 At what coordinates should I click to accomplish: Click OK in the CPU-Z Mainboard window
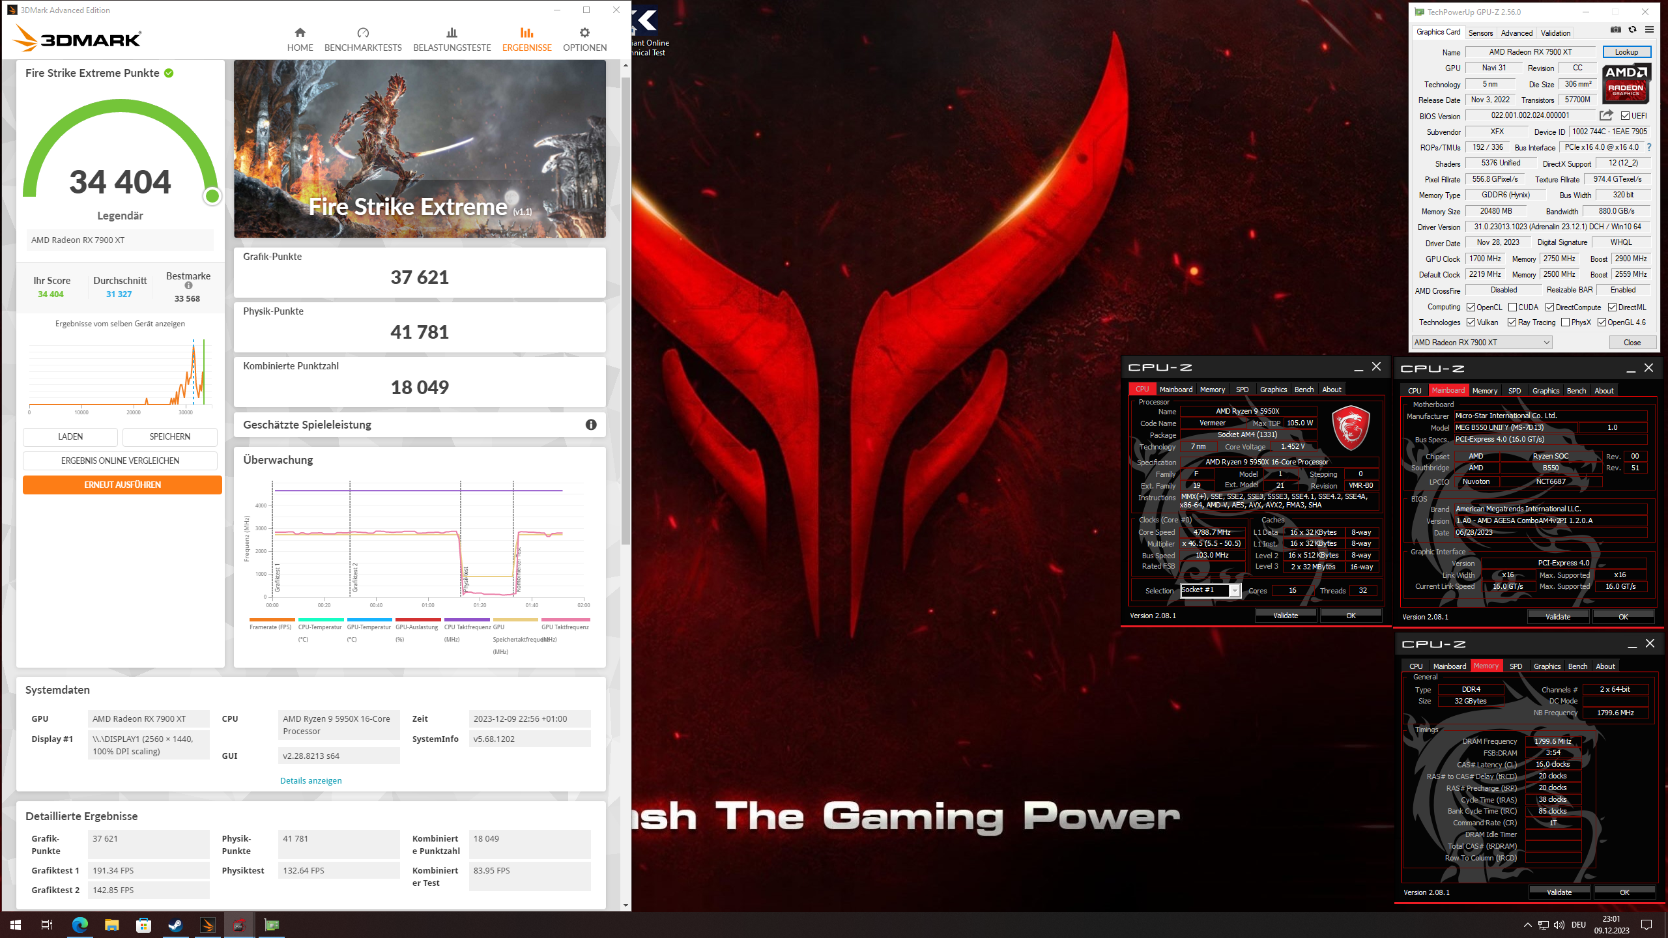1623,617
